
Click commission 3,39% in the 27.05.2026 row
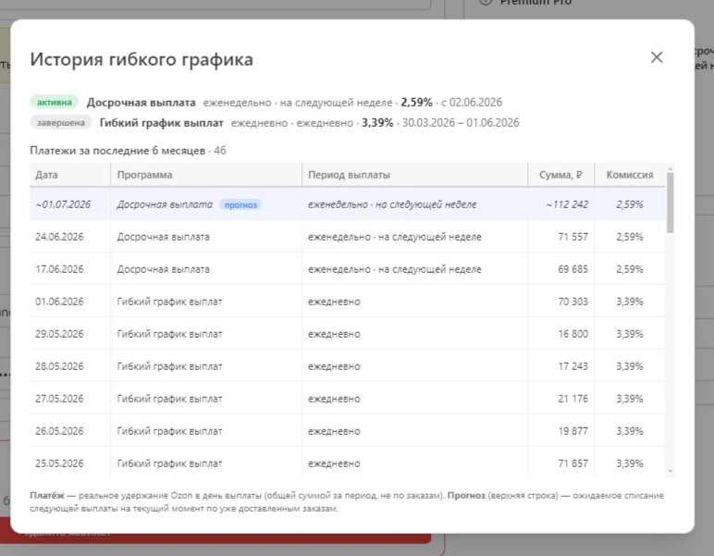[x=629, y=399]
